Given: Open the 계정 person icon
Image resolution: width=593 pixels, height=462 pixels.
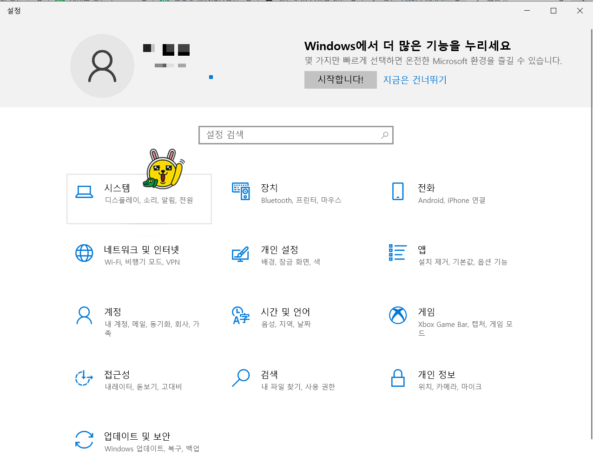Looking at the screenshot, I should click(x=84, y=315).
